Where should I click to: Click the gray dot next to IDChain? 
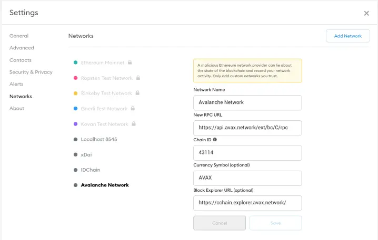(75, 170)
